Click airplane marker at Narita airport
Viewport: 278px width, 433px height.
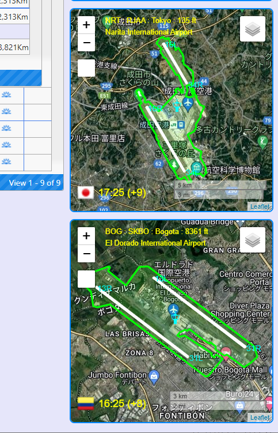click(x=188, y=104)
